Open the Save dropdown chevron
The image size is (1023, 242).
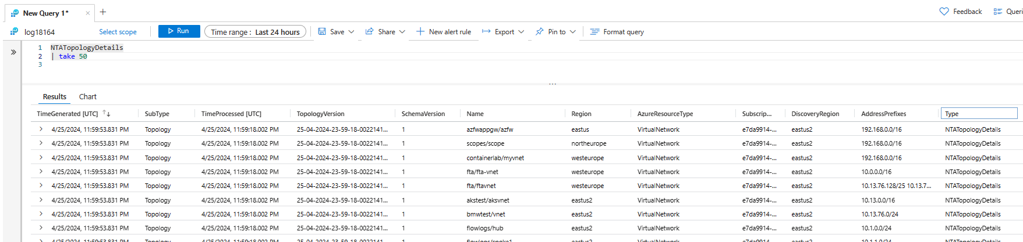[351, 32]
